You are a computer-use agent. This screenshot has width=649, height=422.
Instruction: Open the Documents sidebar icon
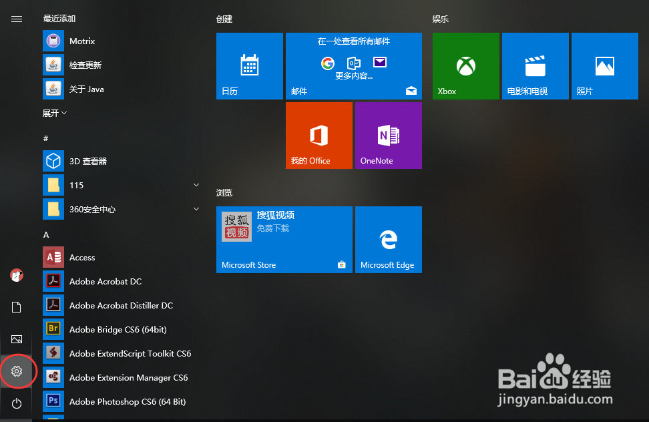17,307
